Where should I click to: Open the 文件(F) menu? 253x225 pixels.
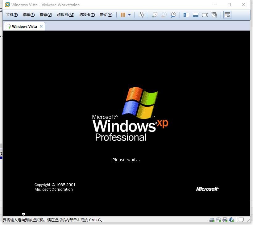click(x=12, y=15)
